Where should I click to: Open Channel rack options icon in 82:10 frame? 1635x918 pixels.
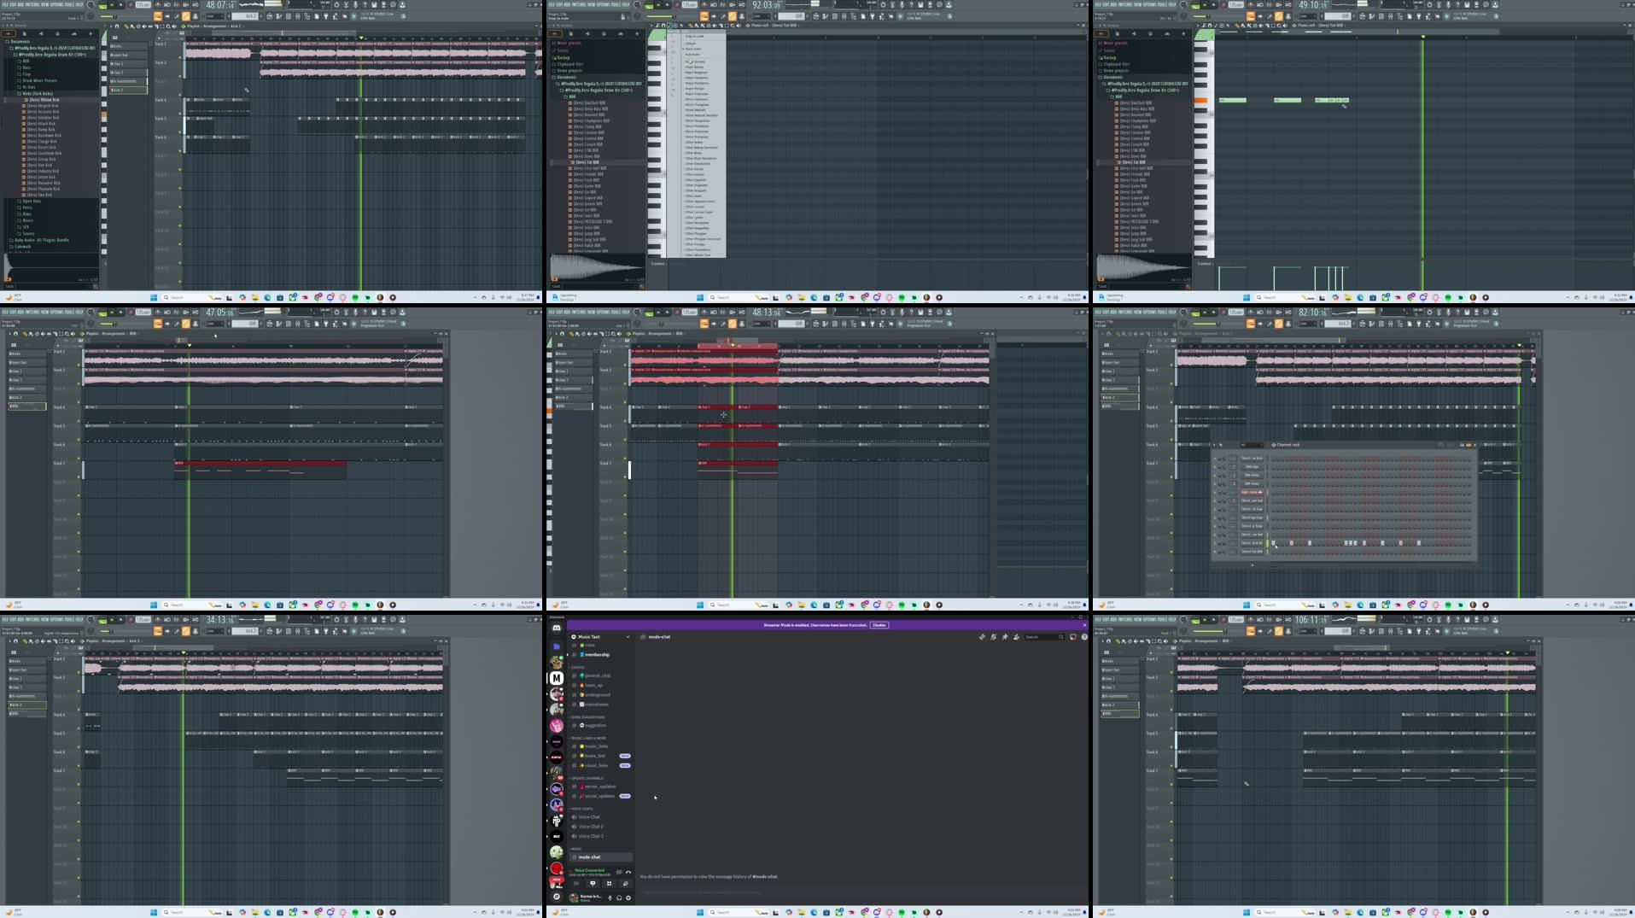(x=1214, y=445)
